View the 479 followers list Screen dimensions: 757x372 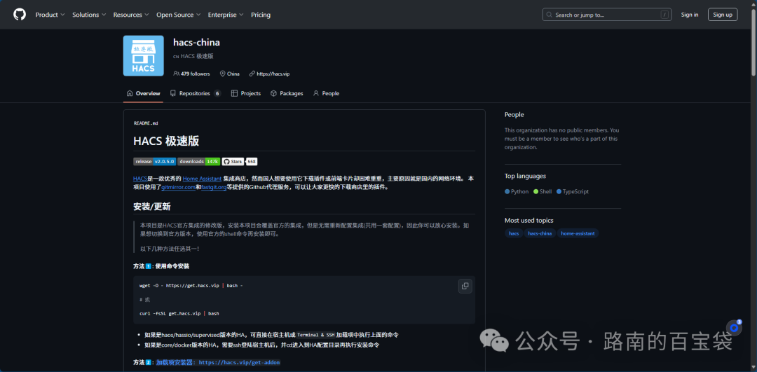point(191,74)
